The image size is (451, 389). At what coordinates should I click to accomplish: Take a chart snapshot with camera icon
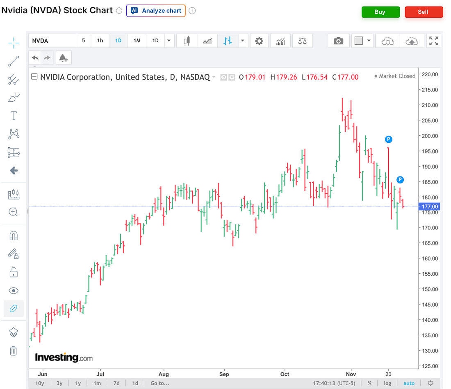339,41
